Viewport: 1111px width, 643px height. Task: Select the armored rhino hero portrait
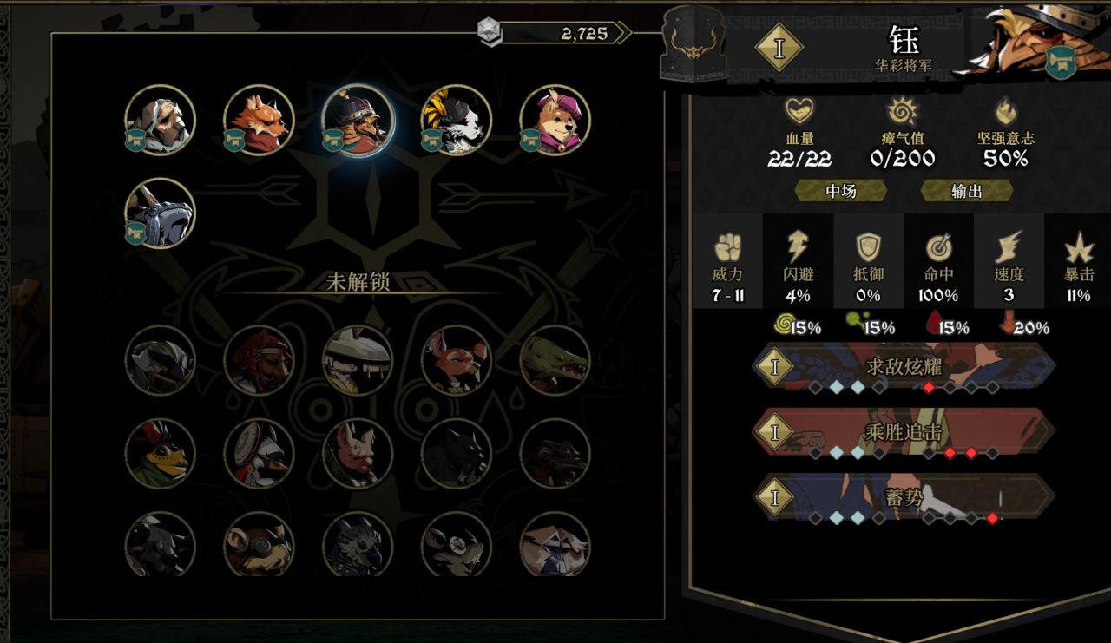point(161,213)
